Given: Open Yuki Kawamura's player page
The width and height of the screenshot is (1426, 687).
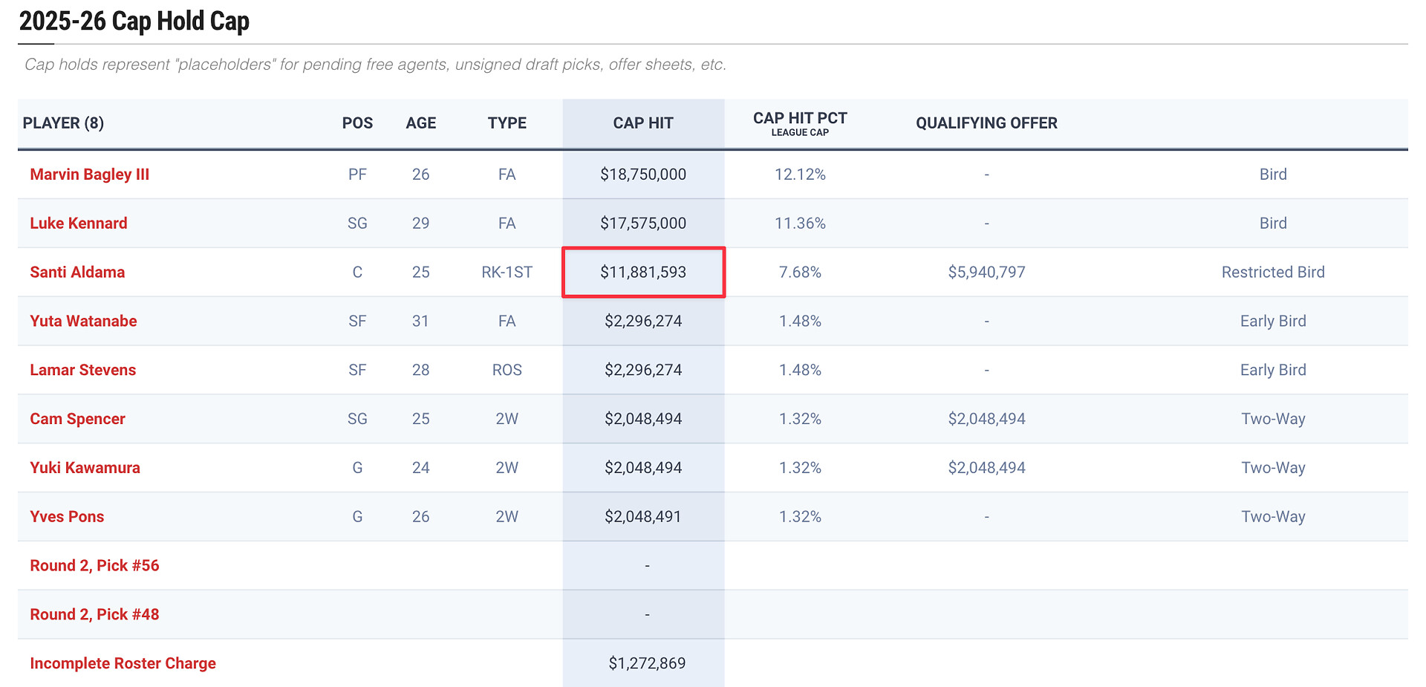Looking at the screenshot, I should point(85,468).
